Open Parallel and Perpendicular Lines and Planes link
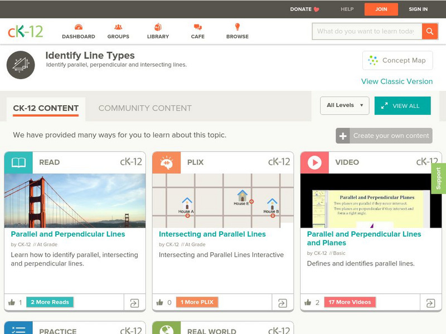 (x=364, y=238)
